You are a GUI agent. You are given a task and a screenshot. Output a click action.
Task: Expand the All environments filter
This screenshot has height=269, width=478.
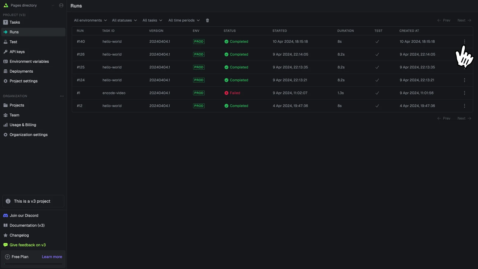90,20
